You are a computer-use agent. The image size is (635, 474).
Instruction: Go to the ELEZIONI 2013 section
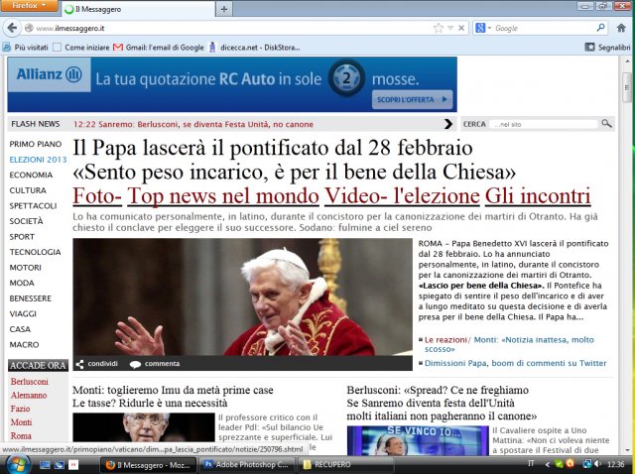[38, 160]
